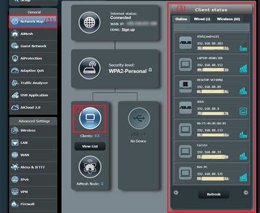Viewport: 260px width, 213px height.
Task: Click previous page arrow in Client status
Action: [x=176, y=193]
